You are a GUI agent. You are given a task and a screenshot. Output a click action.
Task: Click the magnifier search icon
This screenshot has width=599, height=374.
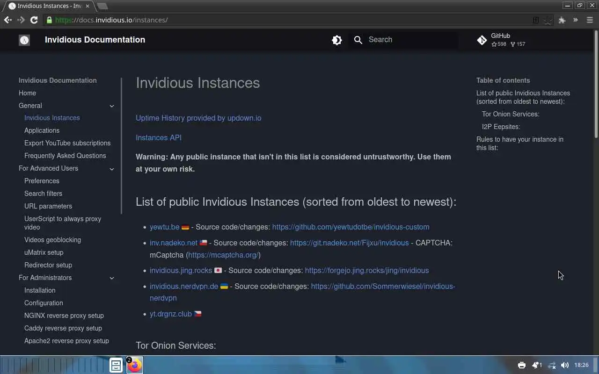point(358,40)
